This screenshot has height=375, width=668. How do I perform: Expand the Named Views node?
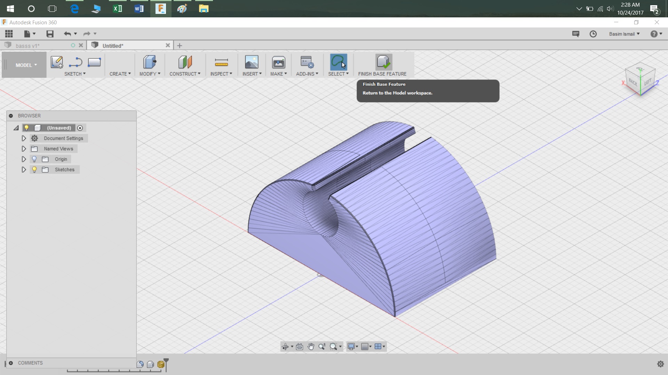(24, 149)
